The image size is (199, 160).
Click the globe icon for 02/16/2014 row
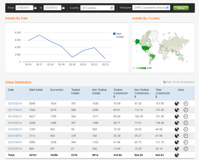pos(177,103)
